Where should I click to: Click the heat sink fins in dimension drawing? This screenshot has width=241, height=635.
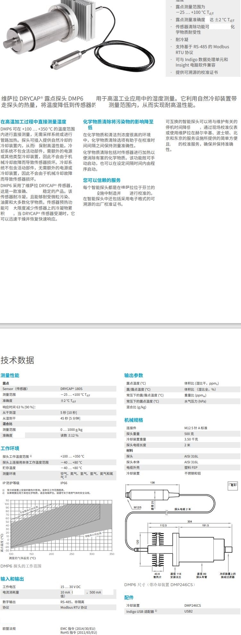(x=157, y=550)
